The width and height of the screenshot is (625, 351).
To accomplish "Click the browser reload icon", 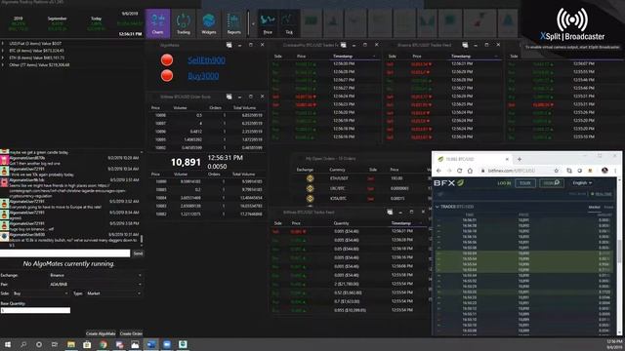I will click(459, 171).
